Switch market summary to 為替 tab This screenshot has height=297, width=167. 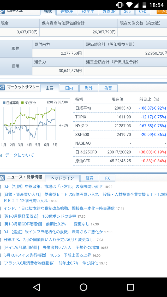[x=108, y=88]
